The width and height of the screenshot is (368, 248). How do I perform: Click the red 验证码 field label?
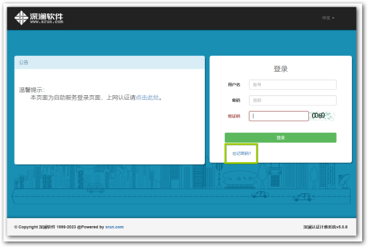[234, 116]
